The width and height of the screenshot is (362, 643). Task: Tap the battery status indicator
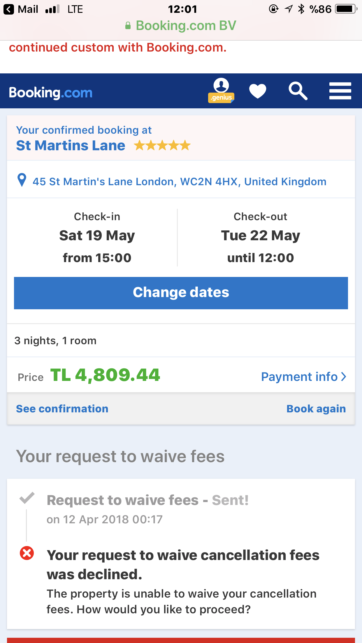[x=346, y=9]
